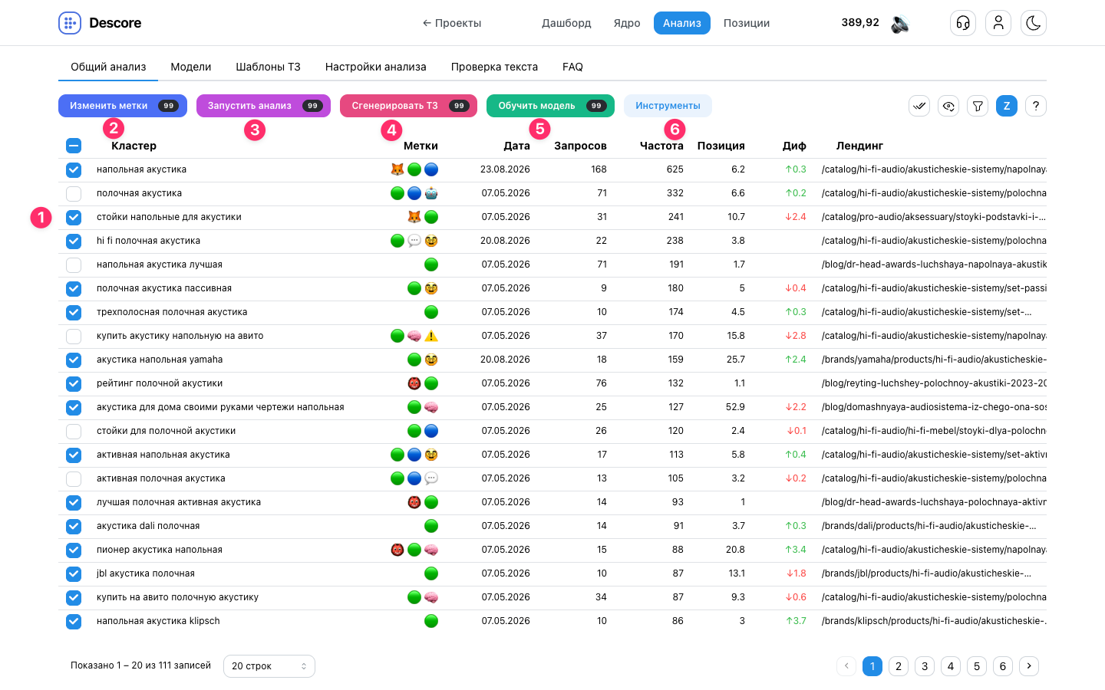Click cluster text 'рейтинг полочной акустики'

pos(160,383)
